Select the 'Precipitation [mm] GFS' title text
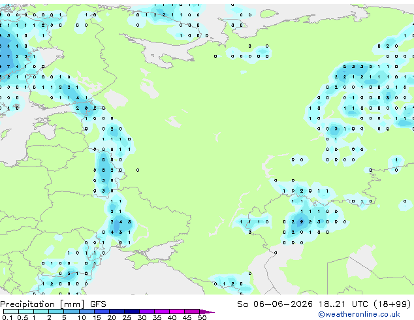This screenshot has height=320, width=414. click(54, 304)
